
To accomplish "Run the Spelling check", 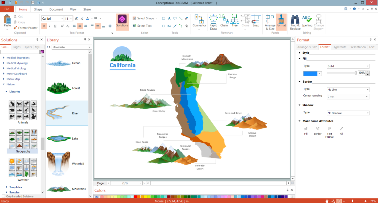I will click(307, 21).
